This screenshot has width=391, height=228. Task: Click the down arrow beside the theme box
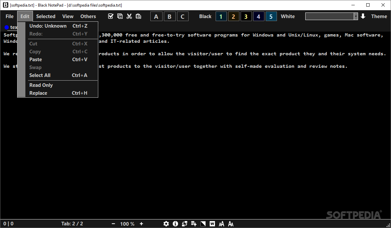[363, 16]
